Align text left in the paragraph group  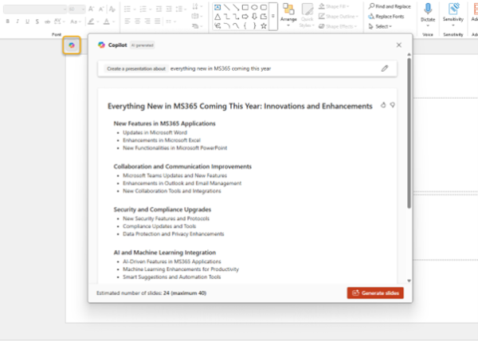pos(127,22)
